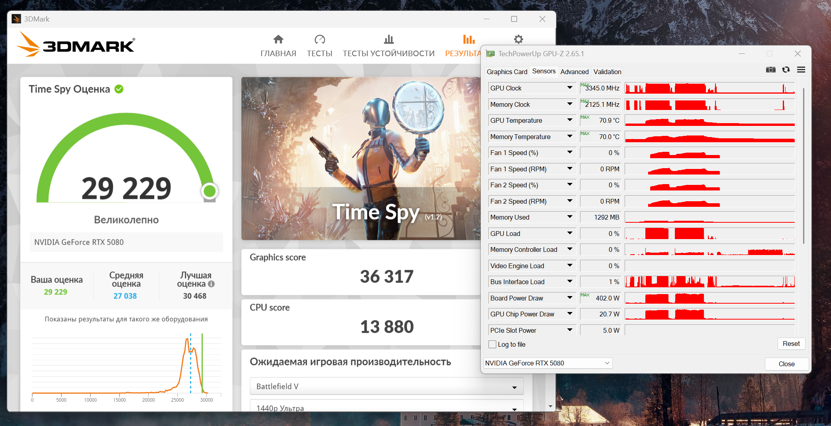Expand the GPU Clock sensor dropdown
The height and width of the screenshot is (426, 831).
pos(570,88)
